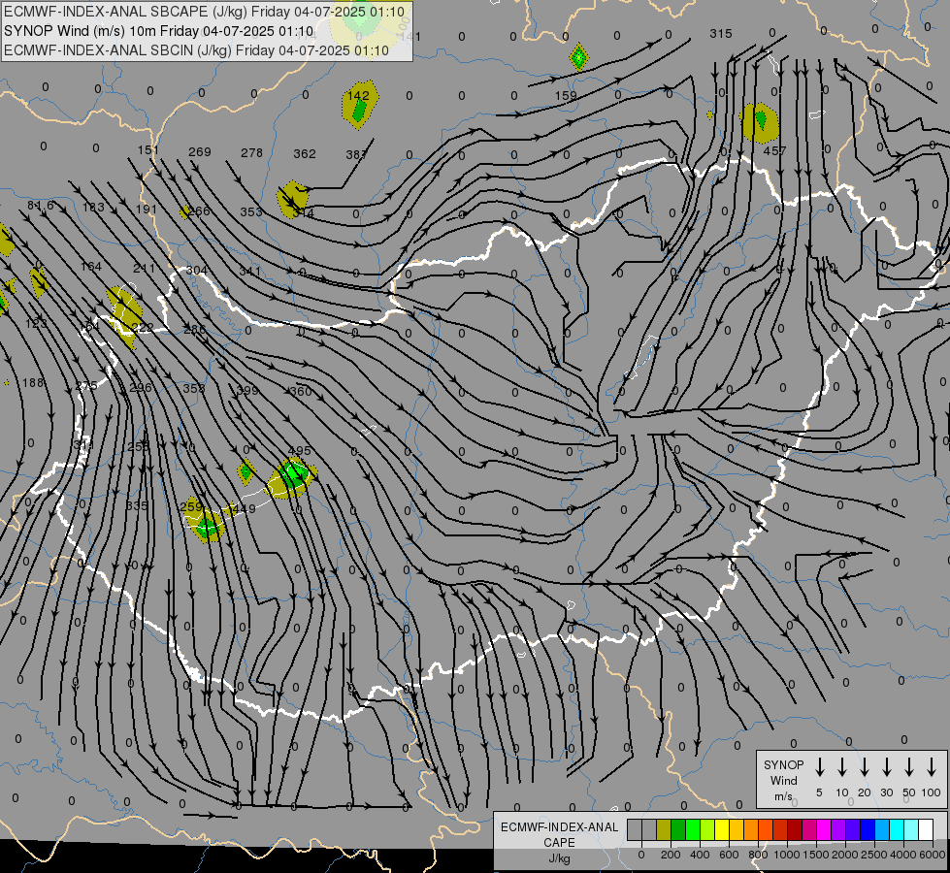The width and height of the screenshot is (950, 873).
Task: Click the 341 CAPE value on map
Action: pos(250,272)
